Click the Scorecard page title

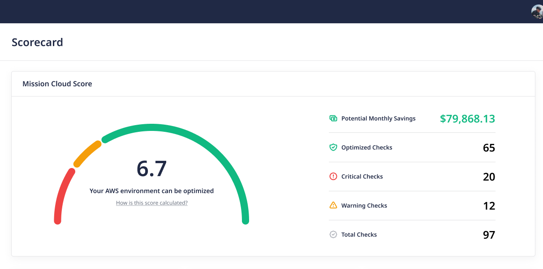pos(37,42)
